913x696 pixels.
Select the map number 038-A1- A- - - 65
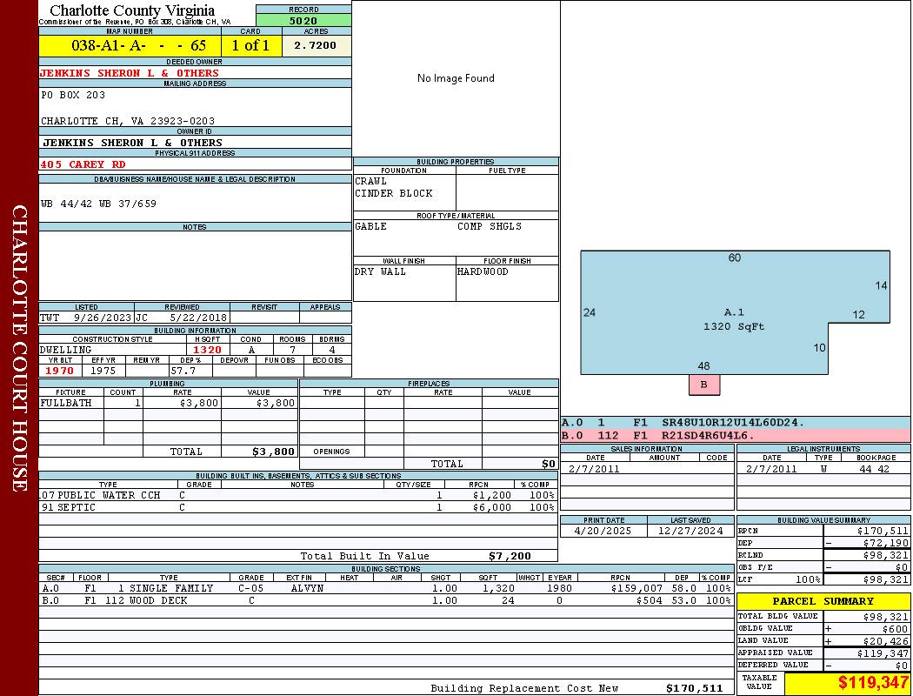click(130, 45)
